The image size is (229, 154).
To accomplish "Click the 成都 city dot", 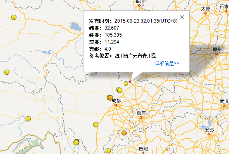I will 116,105.
